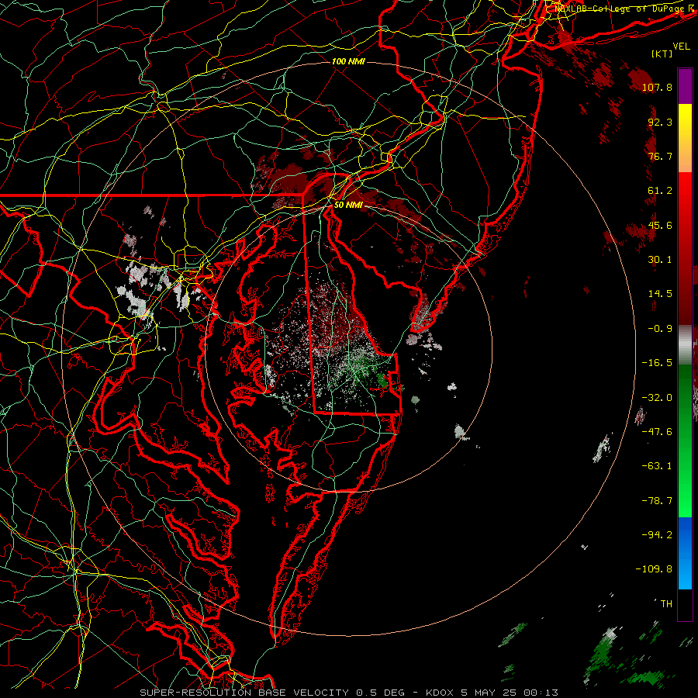Select the -32.0 legend value
This screenshot has width=698, height=698.
(657, 398)
